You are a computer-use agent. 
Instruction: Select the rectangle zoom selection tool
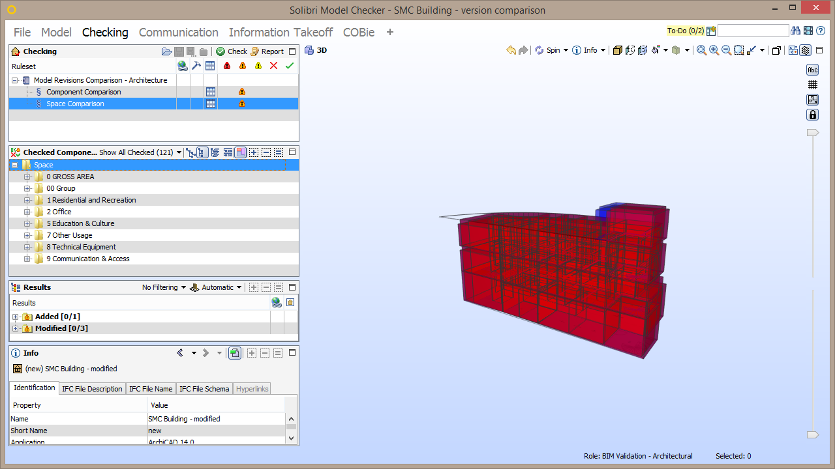[740, 50]
